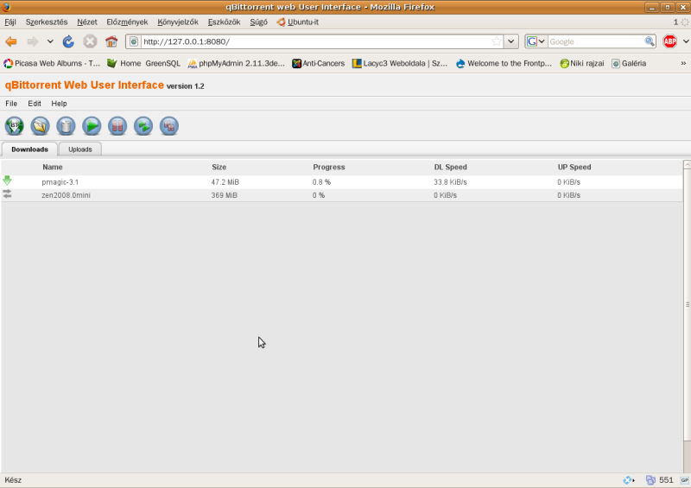This screenshot has height=488, width=691.
Task: Click the UP Speed column header
Action: coord(574,167)
